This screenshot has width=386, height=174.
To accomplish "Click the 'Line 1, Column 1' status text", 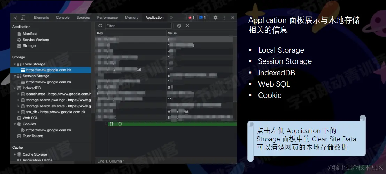I will coord(111,161).
